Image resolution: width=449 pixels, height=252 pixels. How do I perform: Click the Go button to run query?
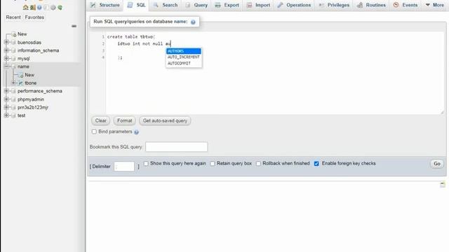pos(436,164)
